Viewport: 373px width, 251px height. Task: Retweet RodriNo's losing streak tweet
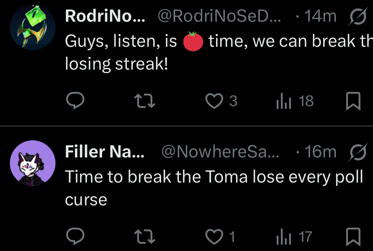tap(145, 101)
